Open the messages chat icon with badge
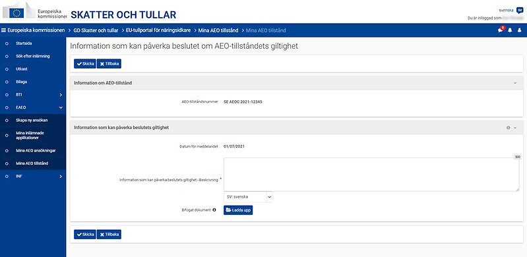This screenshot has width=527, height=257. pyautogui.click(x=501, y=30)
